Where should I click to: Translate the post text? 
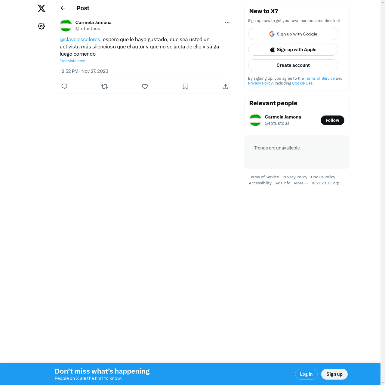72,61
